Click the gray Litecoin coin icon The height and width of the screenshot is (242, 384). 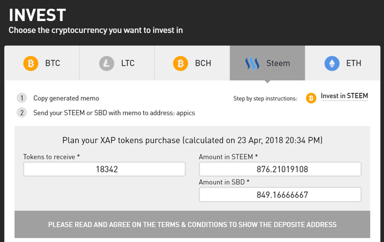105,63
